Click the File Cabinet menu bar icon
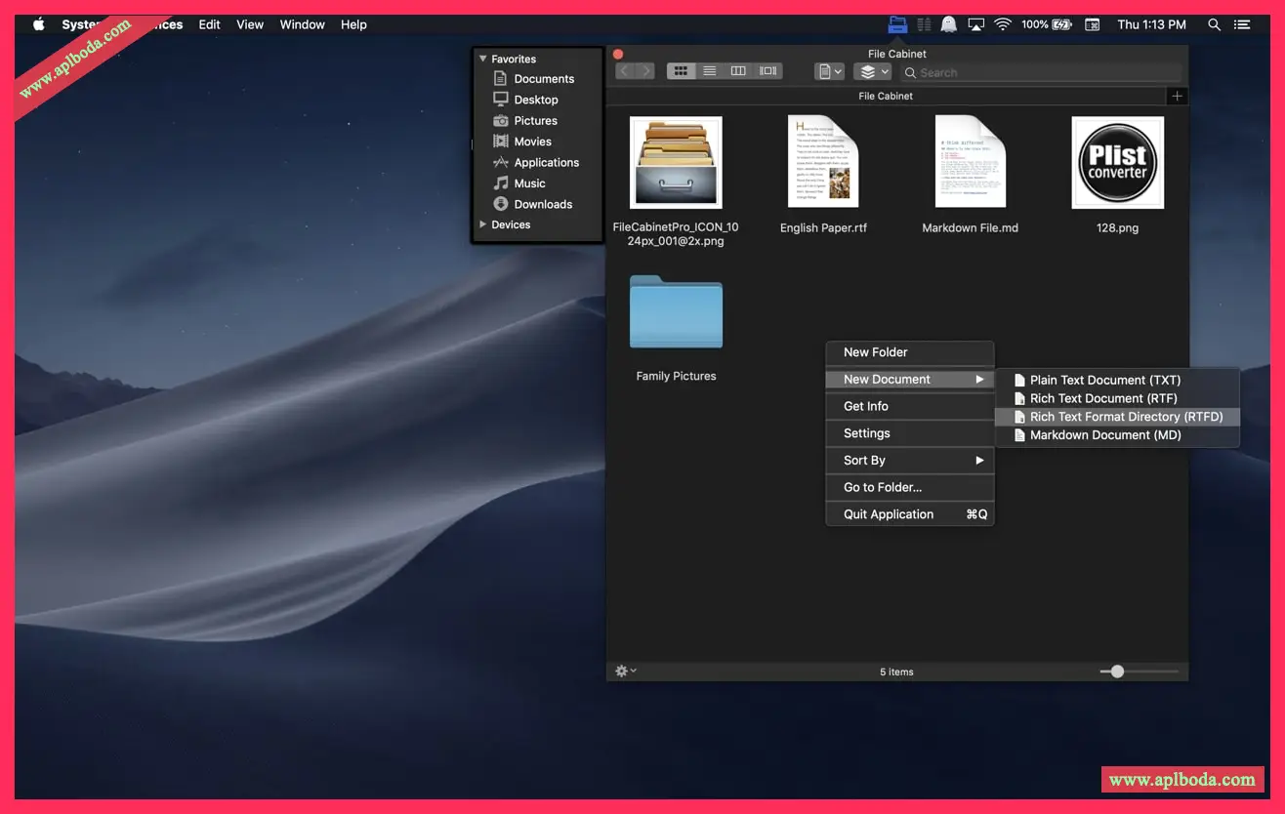Viewport: 1285px width, 814px height. tap(897, 24)
